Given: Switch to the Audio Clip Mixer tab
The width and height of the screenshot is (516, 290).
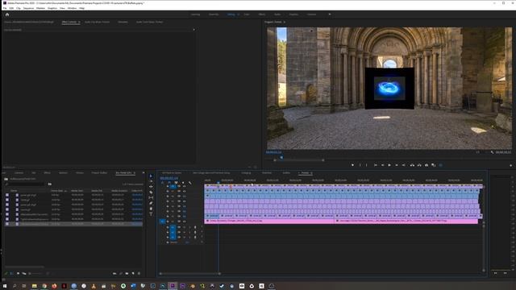Looking at the screenshot, I should point(97,22).
